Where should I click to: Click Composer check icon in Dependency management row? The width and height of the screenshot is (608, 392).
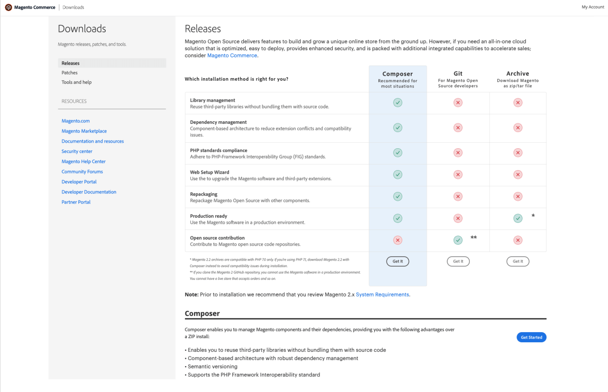click(397, 127)
